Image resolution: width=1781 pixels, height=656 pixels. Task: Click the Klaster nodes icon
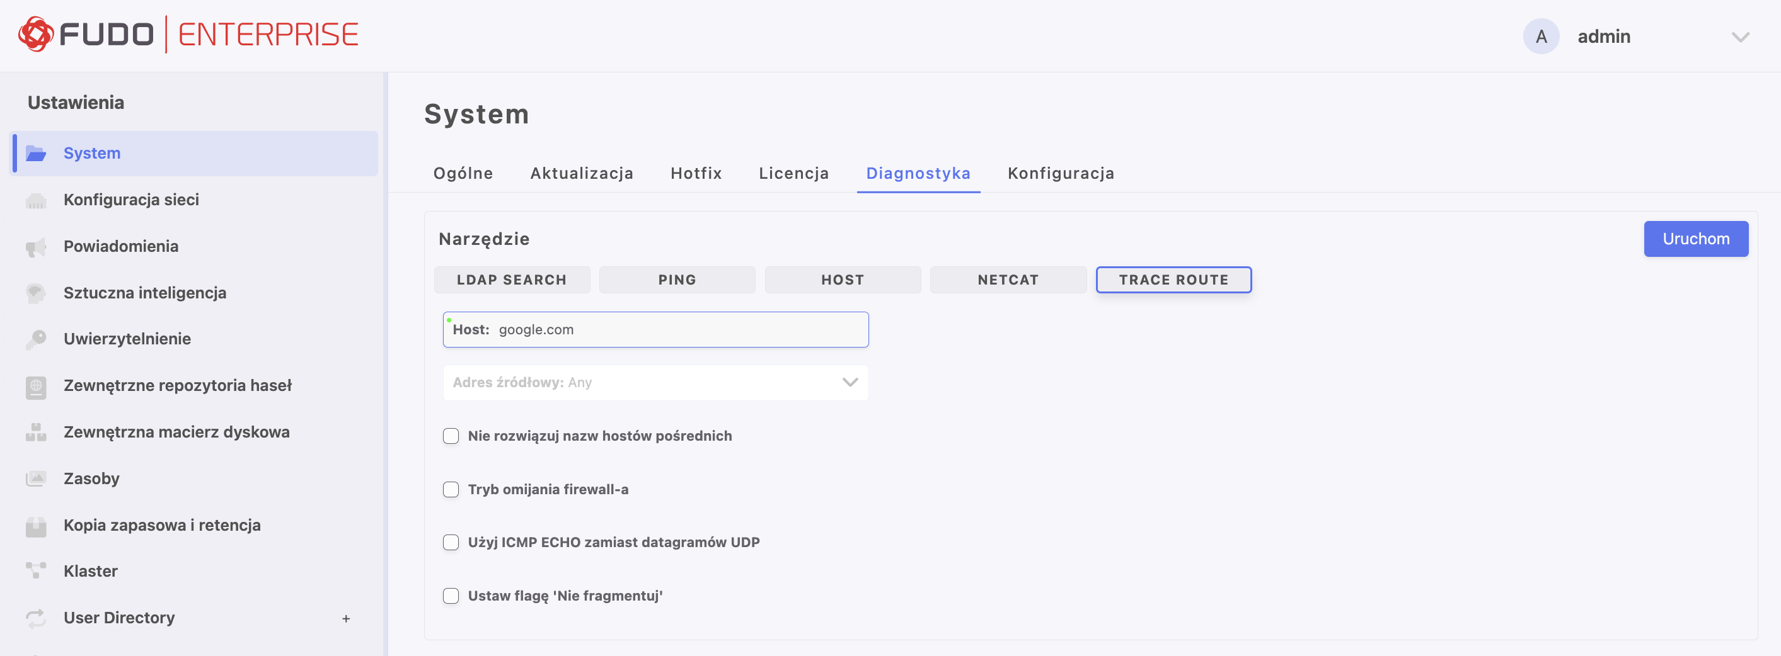[x=36, y=571]
